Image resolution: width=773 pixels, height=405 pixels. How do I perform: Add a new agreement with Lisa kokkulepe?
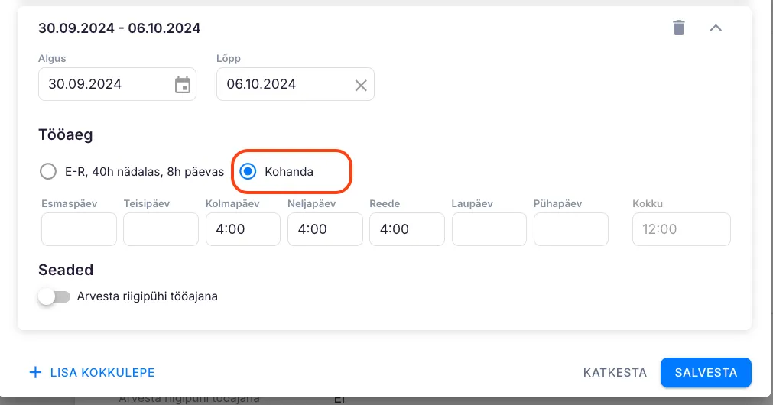92,373
